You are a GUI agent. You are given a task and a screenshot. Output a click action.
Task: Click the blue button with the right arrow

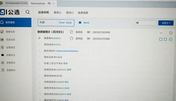(x=166, y=23)
